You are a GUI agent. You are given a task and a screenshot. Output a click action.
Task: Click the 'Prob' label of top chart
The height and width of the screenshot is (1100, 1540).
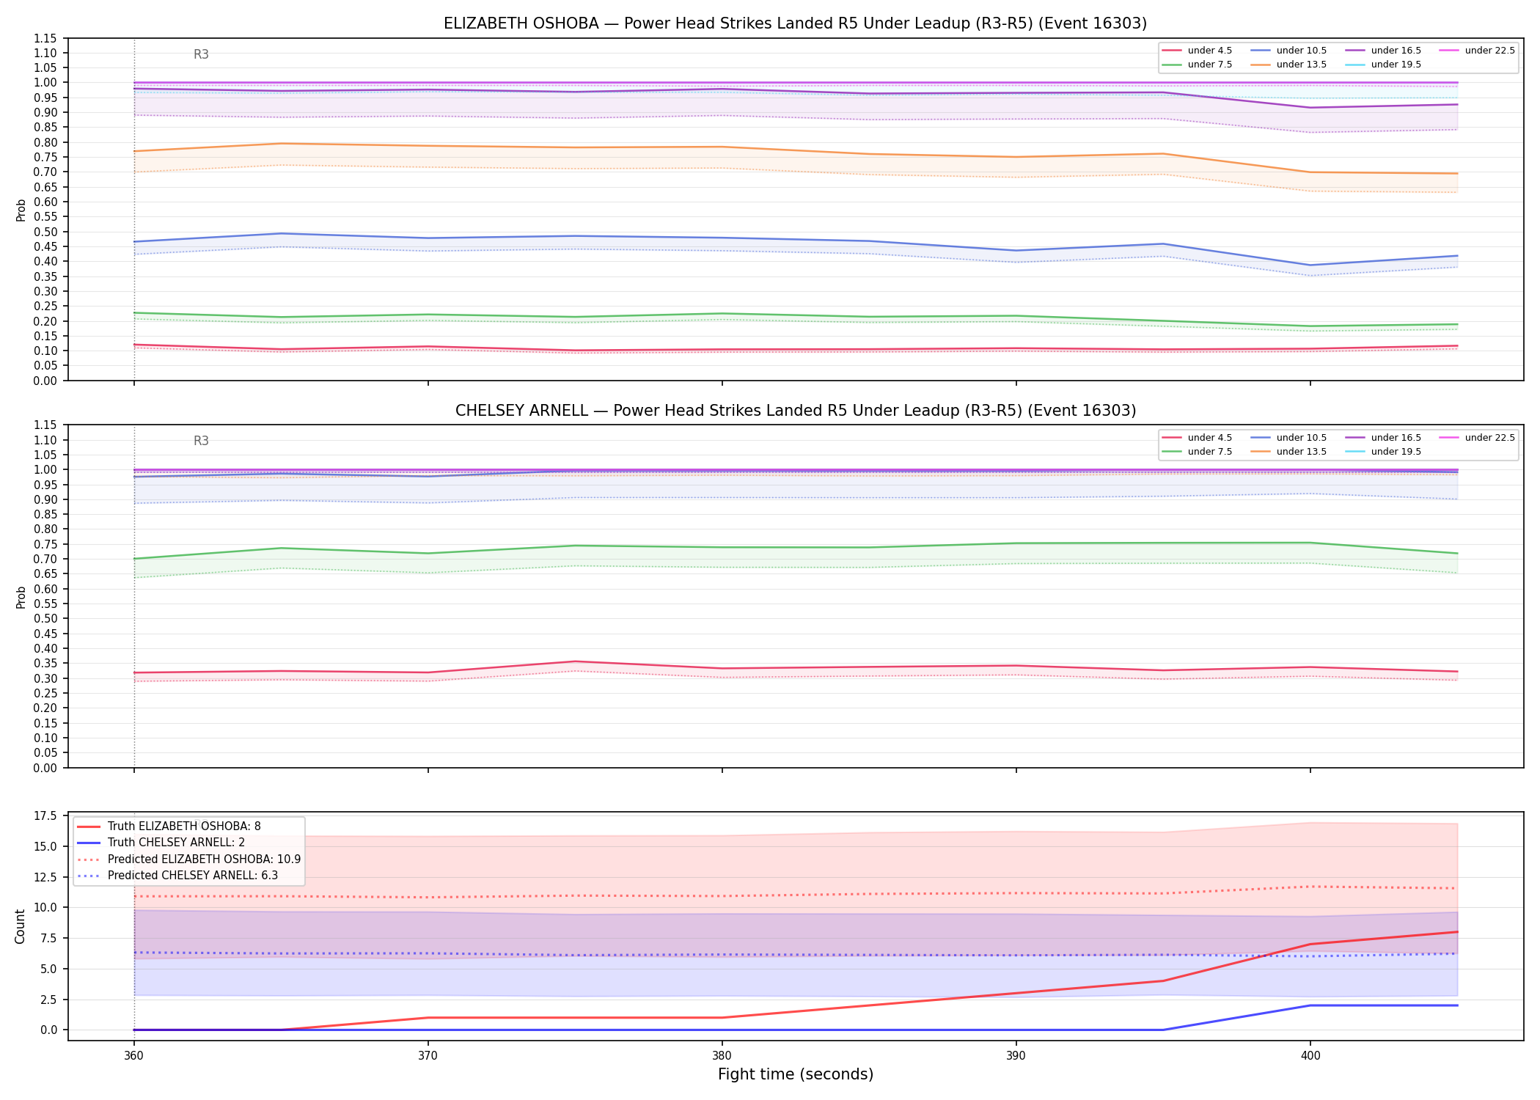point(21,210)
